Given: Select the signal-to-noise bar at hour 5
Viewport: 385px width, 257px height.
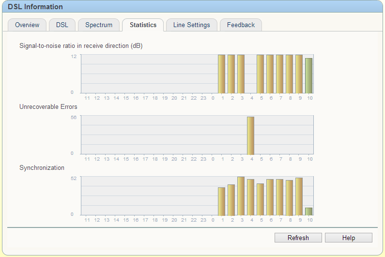Looking at the screenshot, I should click(x=260, y=74).
